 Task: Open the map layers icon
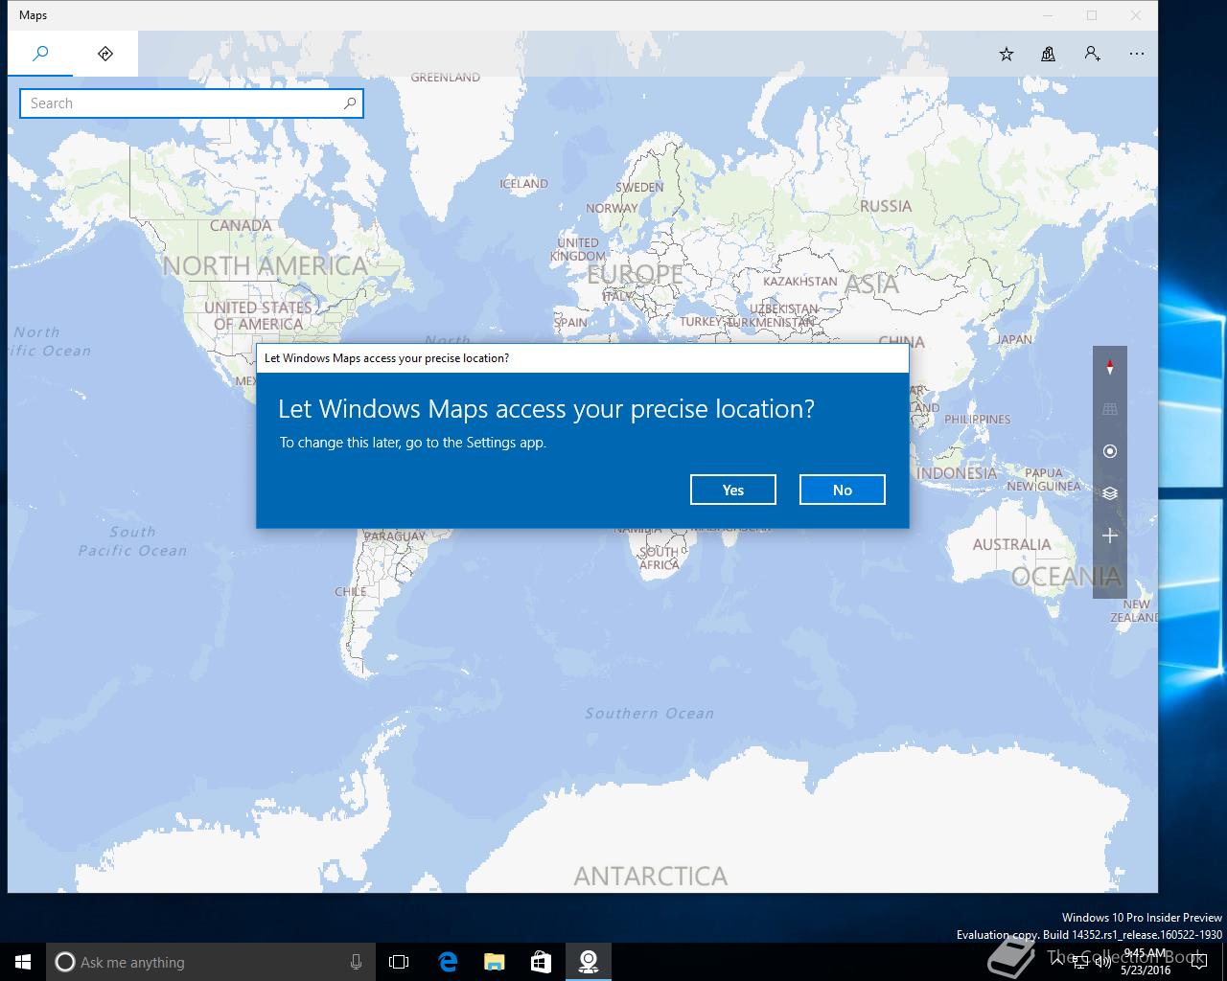pos(1110,493)
